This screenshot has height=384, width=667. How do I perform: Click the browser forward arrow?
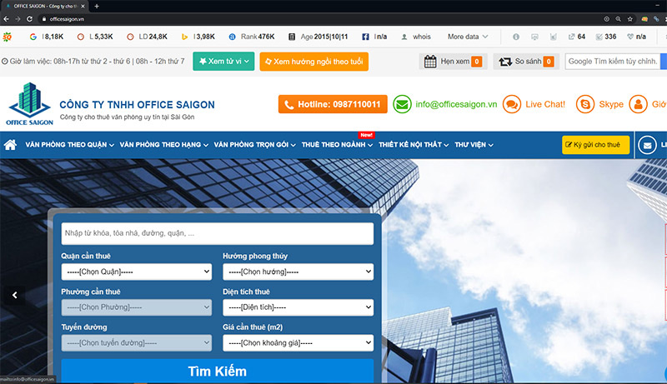[18, 18]
